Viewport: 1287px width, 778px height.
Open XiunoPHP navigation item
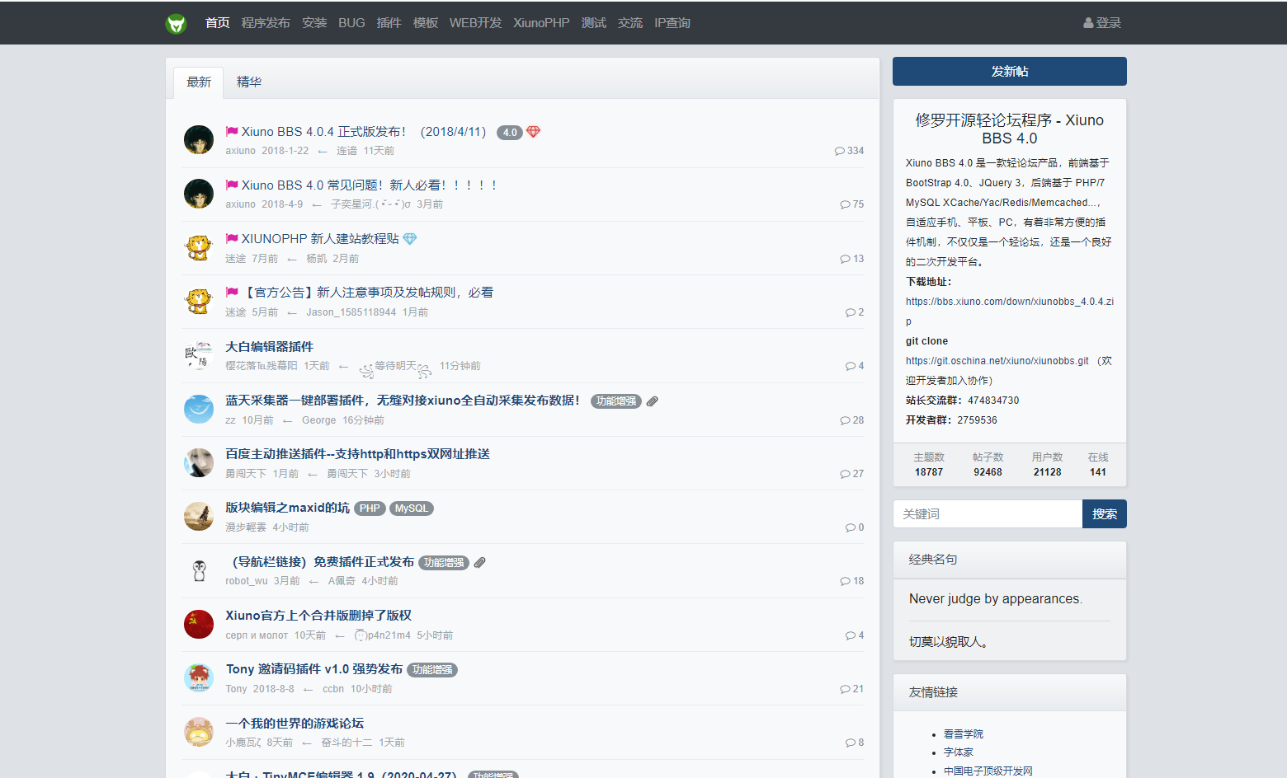pyautogui.click(x=541, y=23)
